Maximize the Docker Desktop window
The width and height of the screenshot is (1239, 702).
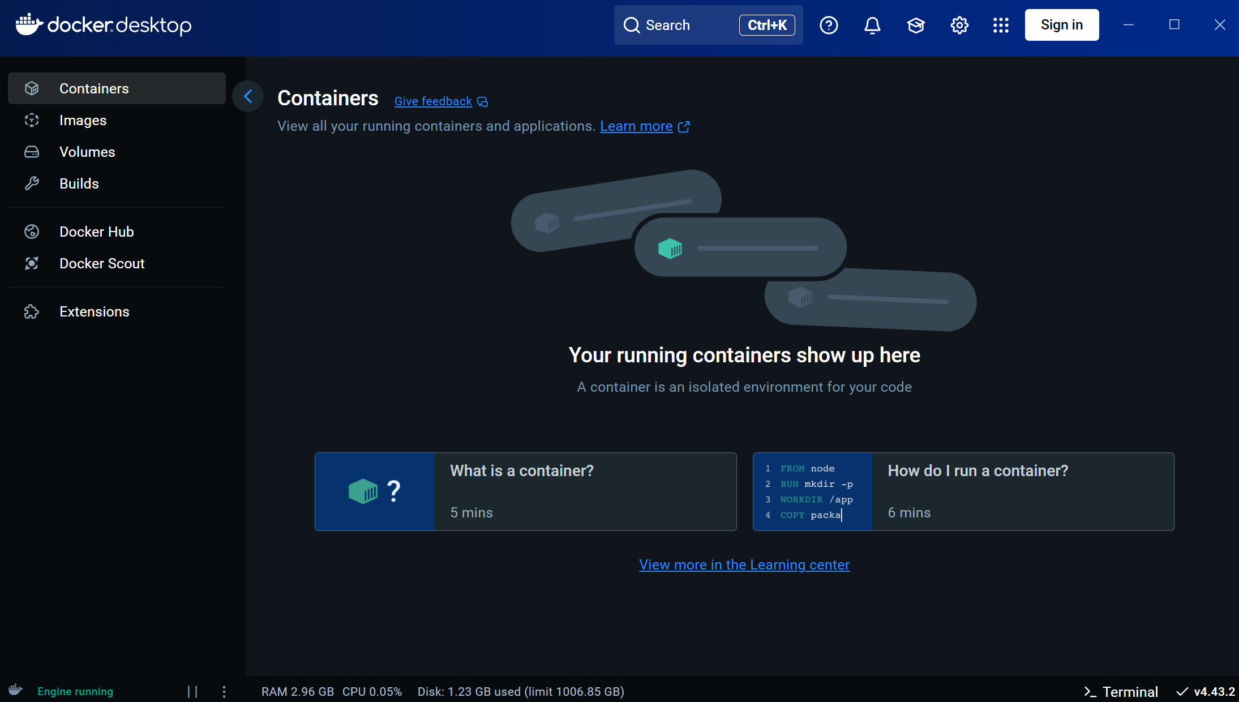click(x=1174, y=25)
